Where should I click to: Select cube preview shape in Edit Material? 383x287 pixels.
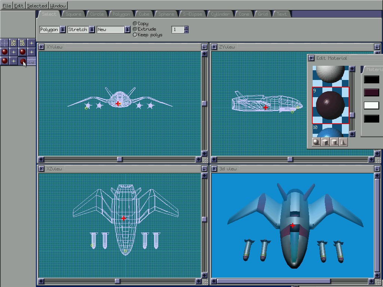point(325,142)
